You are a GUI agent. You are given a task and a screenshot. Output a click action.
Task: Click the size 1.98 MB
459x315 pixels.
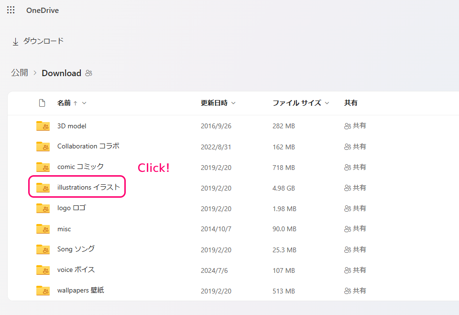point(284,209)
